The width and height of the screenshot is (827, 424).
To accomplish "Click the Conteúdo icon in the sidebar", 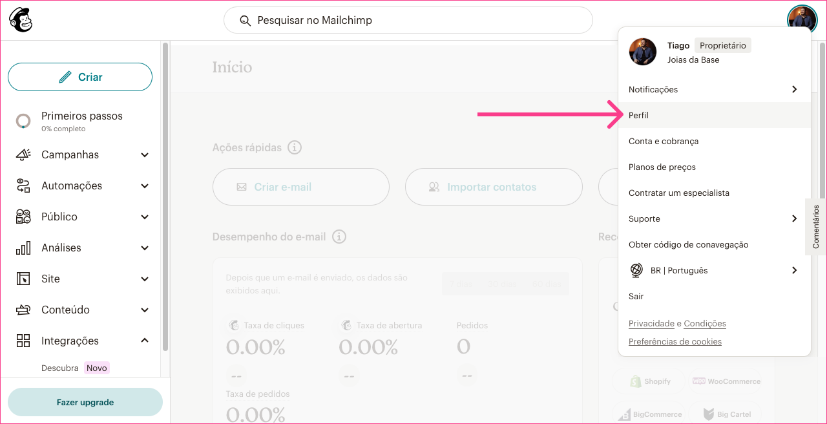I will coord(23,310).
